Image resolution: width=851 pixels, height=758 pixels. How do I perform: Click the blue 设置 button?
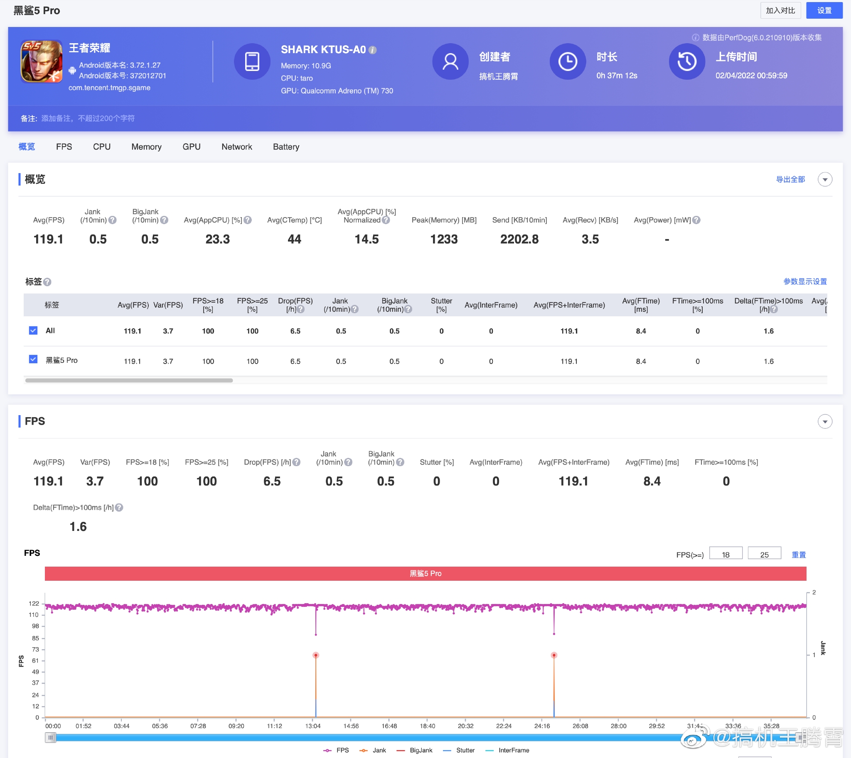point(824,10)
